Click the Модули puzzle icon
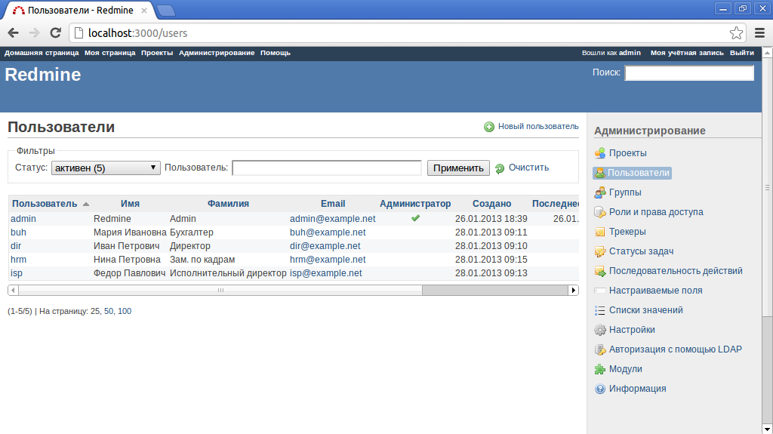The width and height of the screenshot is (773, 434). coord(600,369)
